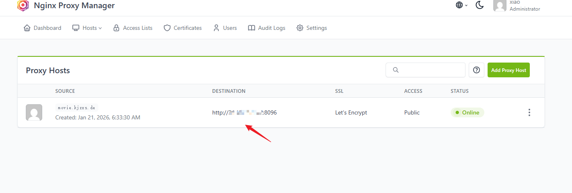This screenshot has height=193, width=572.
Task: Go to the Dashboard home page
Action: [43, 28]
